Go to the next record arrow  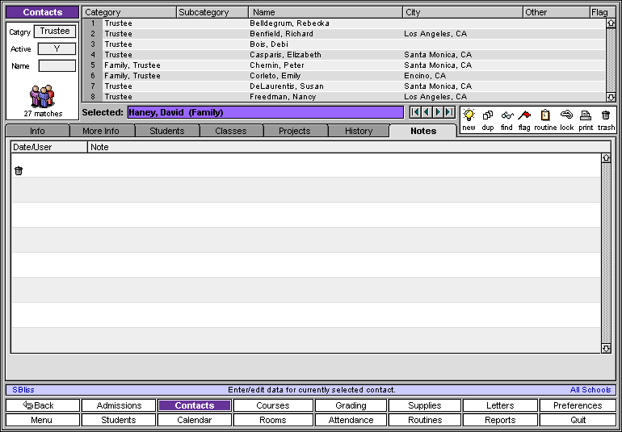(438, 112)
